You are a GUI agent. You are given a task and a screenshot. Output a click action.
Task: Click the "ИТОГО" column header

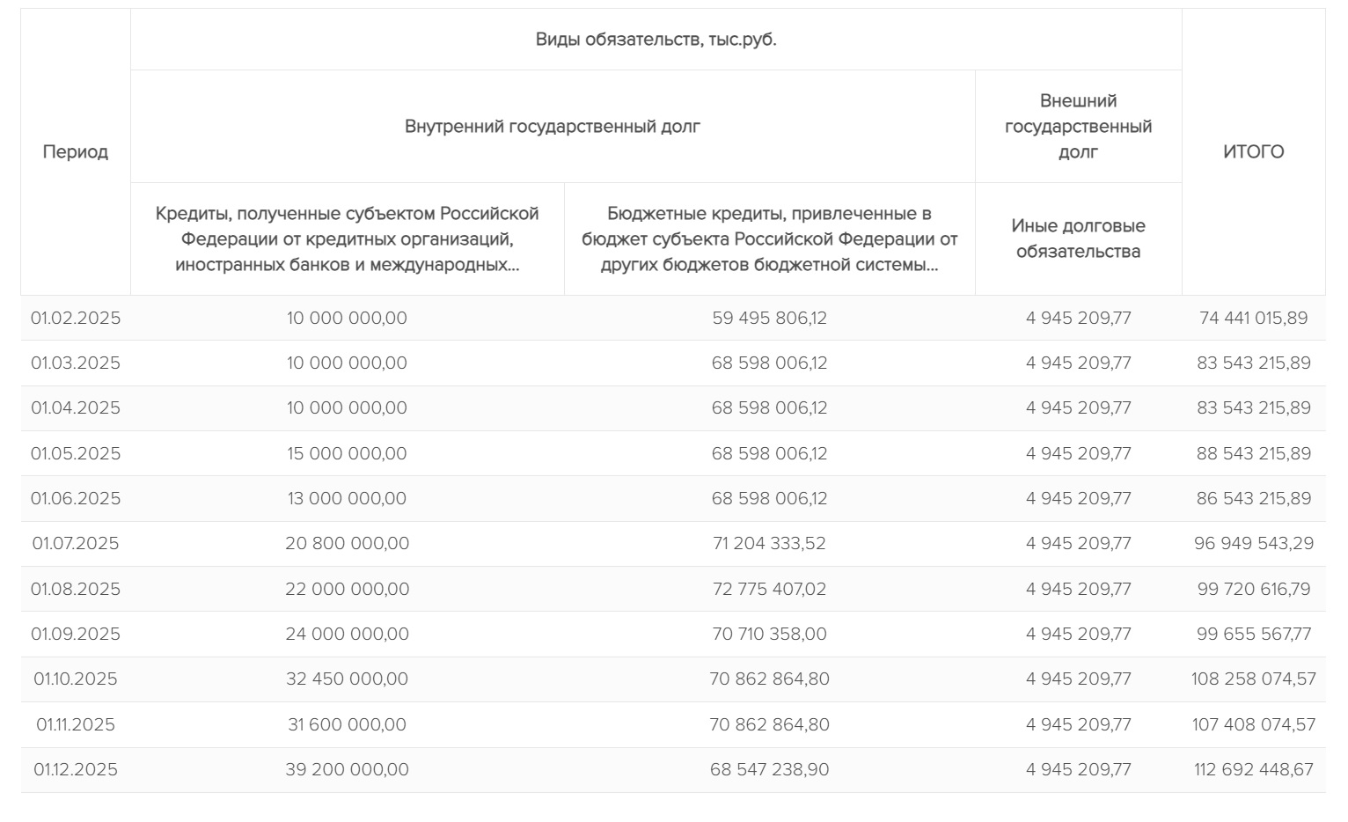(1253, 152)
